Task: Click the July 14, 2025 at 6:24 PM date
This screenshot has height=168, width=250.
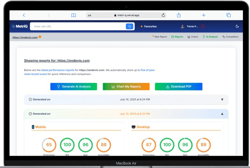Action: click(x=135, y=100)
